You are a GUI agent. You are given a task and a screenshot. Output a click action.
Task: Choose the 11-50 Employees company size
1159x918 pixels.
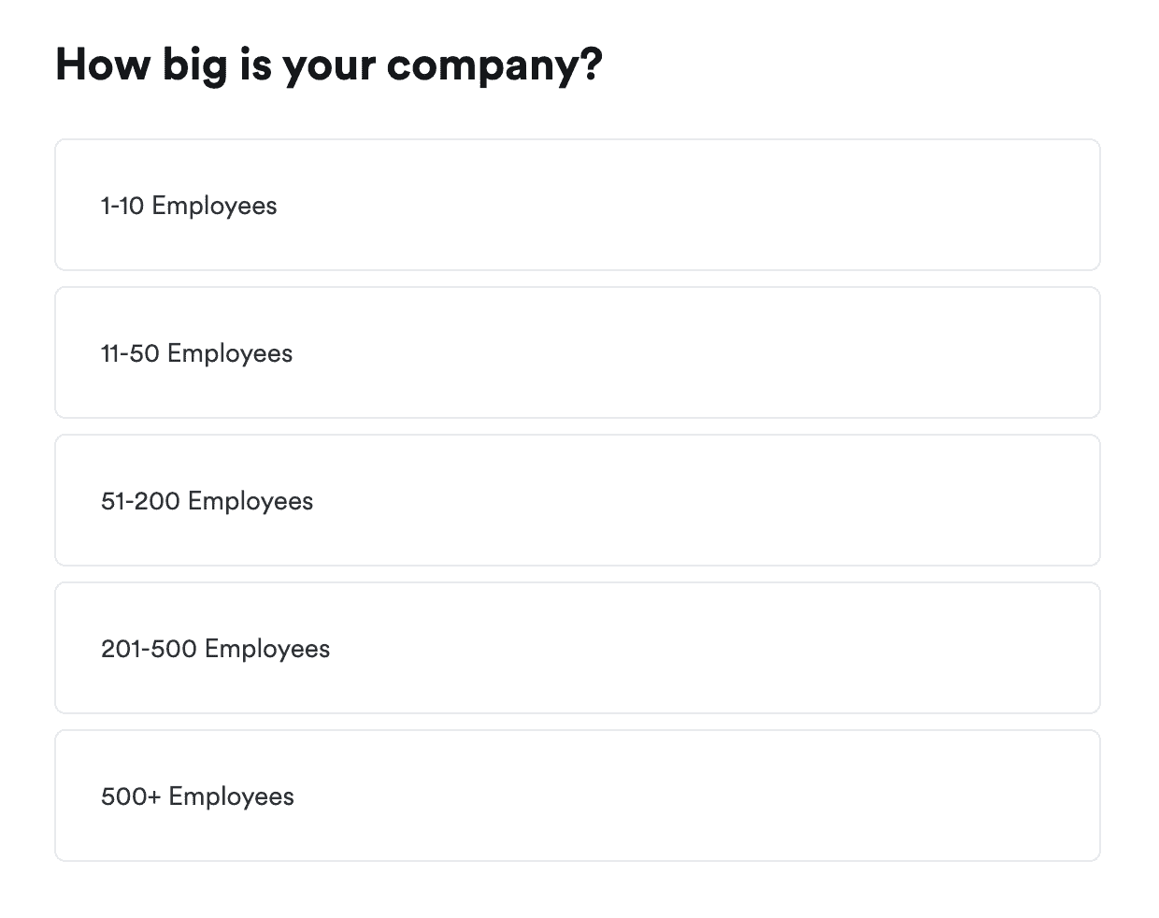coord(577,353)
